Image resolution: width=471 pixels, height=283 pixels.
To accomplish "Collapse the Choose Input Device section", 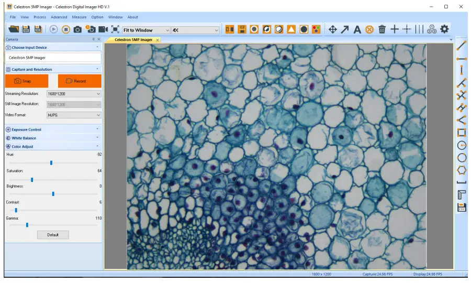I will click(x=97, y=47).
